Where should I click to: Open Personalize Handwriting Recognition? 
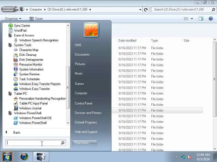(40, 99)
